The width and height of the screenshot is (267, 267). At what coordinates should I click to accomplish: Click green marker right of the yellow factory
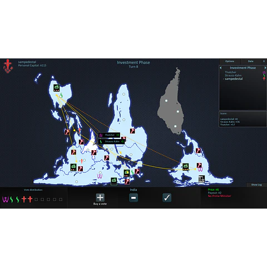point(132,172)
